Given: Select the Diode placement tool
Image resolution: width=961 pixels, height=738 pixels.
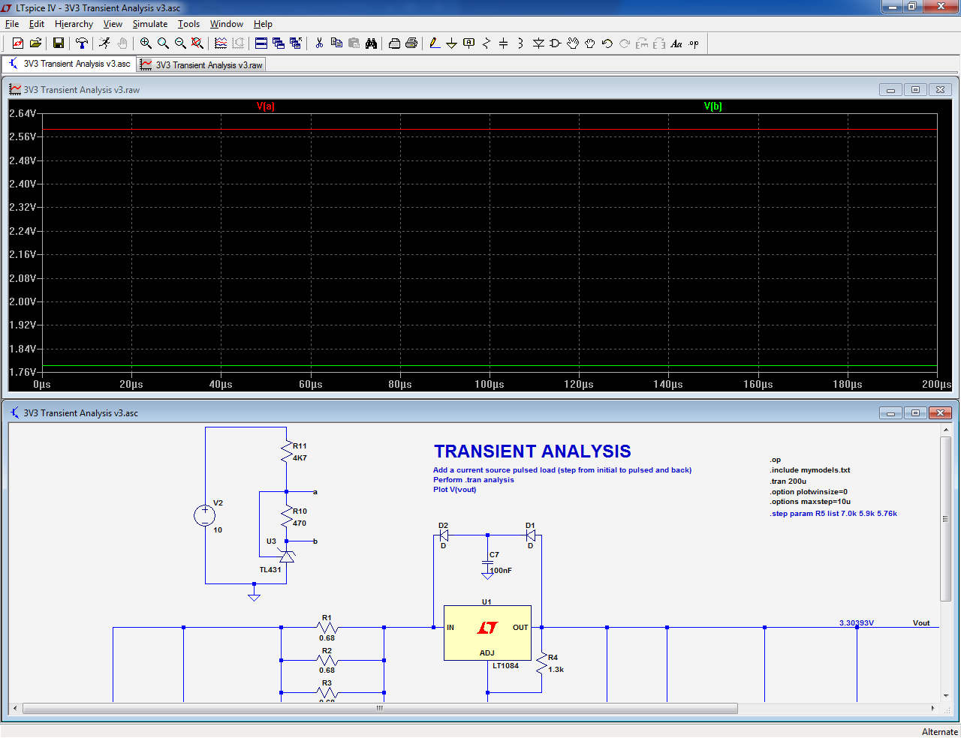Looking at the screenshot, I should [x=538, y=43].
